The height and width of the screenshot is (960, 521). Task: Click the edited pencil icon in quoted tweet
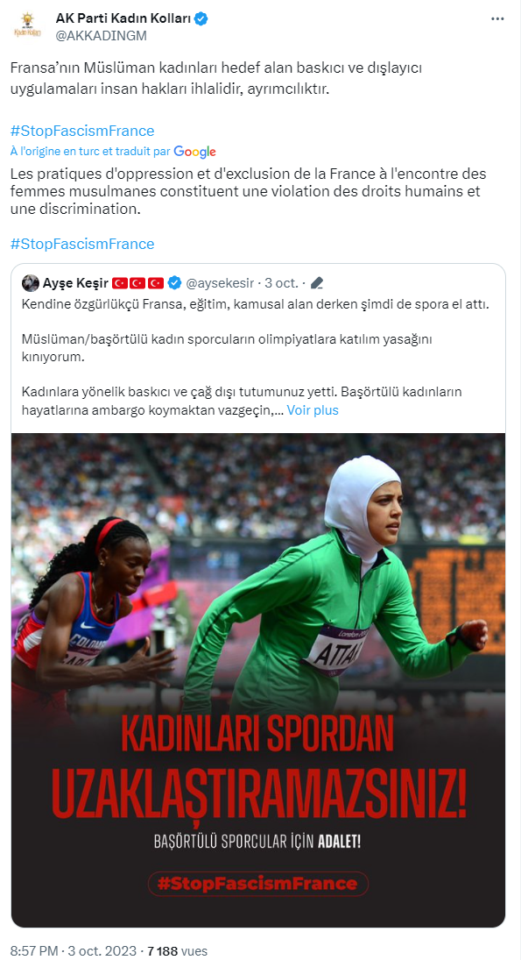(x=317, y=283)
